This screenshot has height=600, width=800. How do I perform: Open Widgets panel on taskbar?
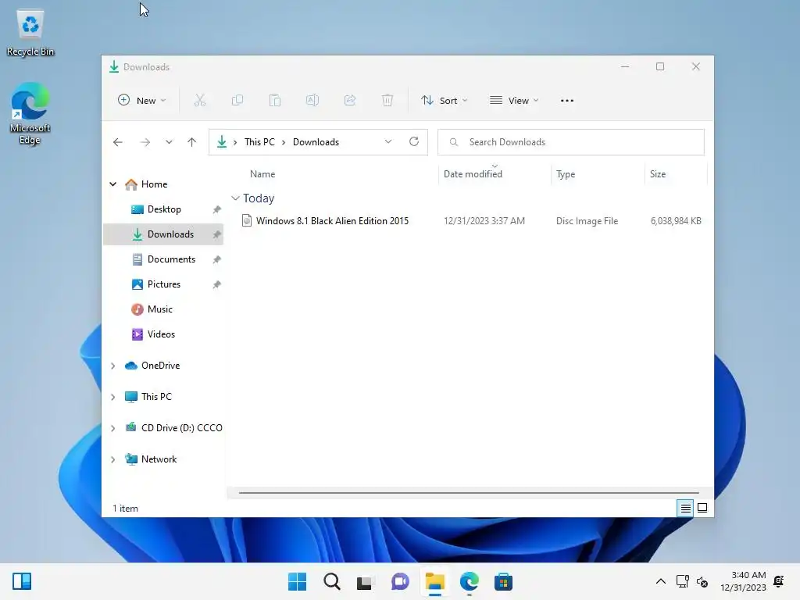22,581
